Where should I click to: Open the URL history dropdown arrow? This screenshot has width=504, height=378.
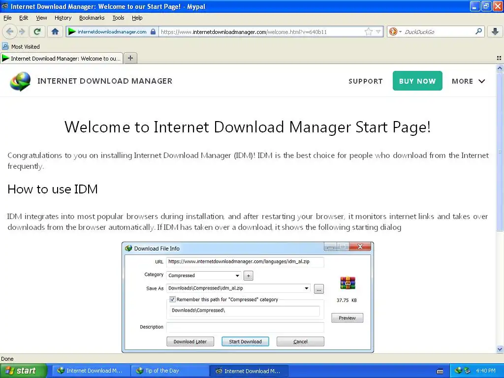[378, 31]
